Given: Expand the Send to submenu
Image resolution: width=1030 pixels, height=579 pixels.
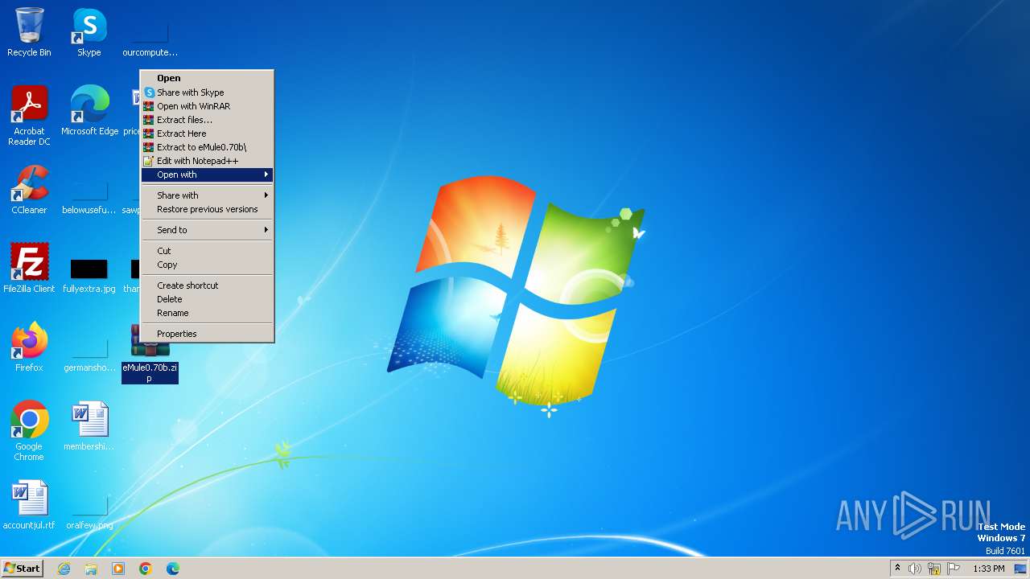Looking at the screenshot, I should click(x=208, y=230).
